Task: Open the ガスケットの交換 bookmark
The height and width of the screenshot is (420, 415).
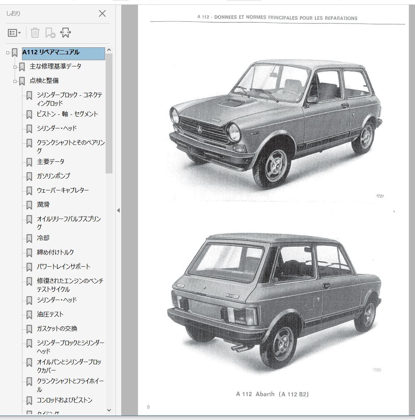Action: pos(57,329)
